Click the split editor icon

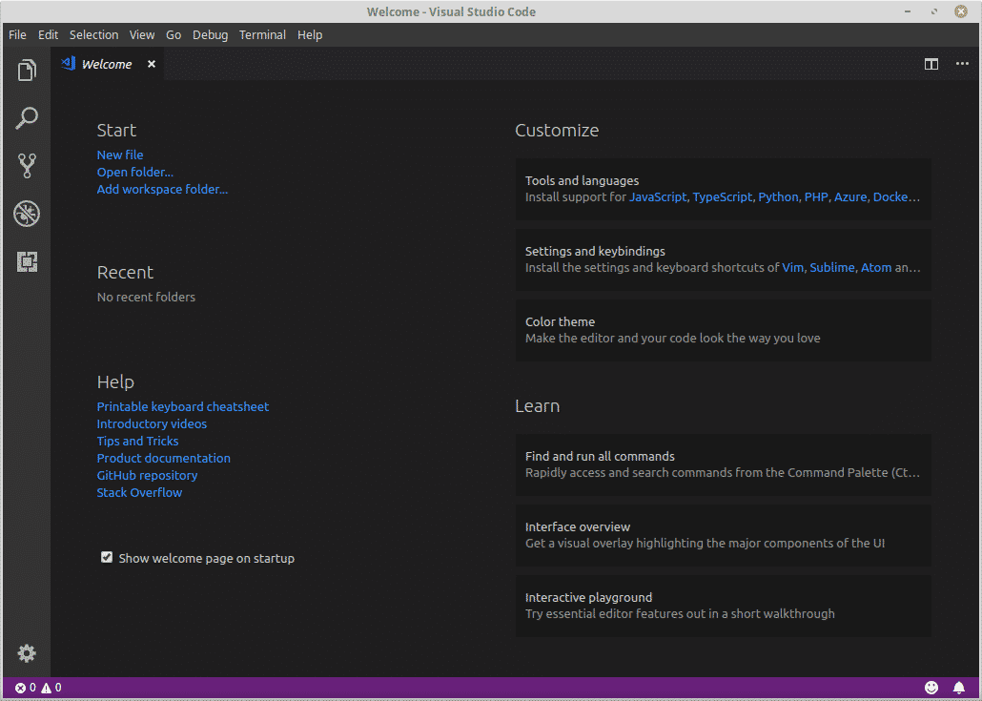pos(931,64)
